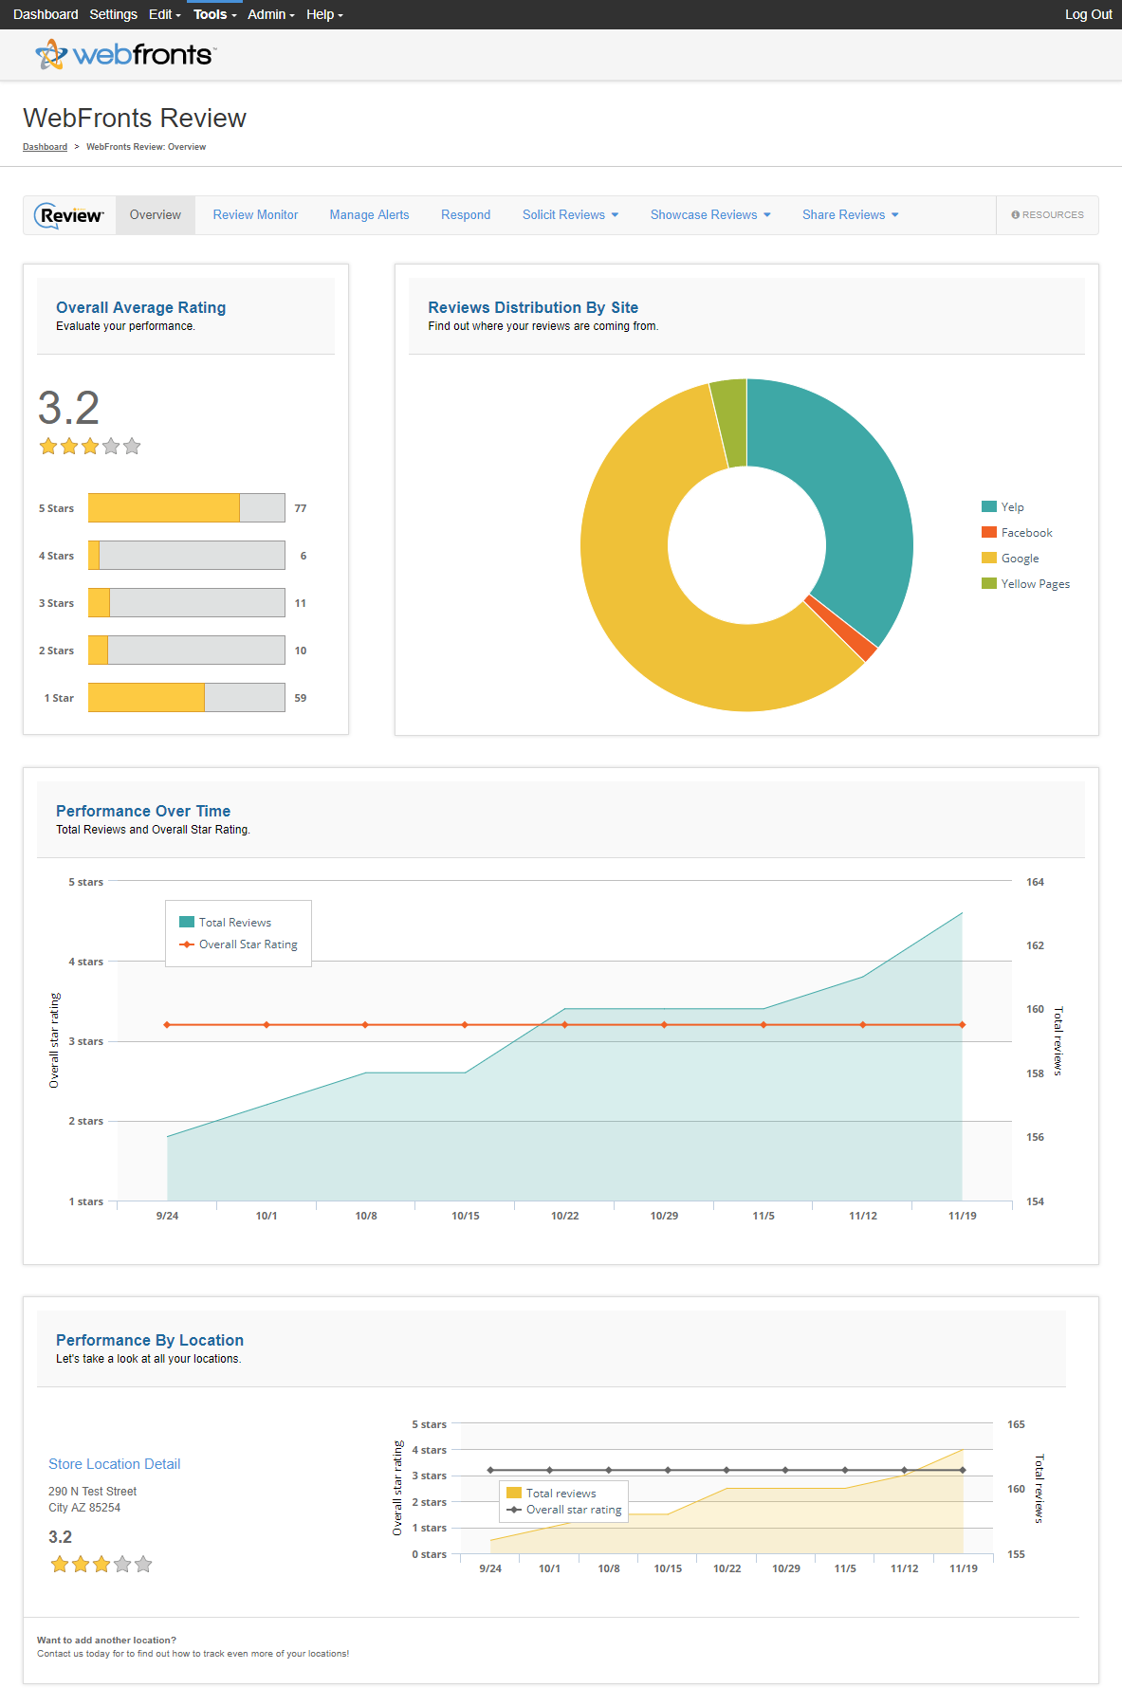The image size is (1122, 1705).
Task: Click the Performance Over Time heading
Action: coord(143,811)
